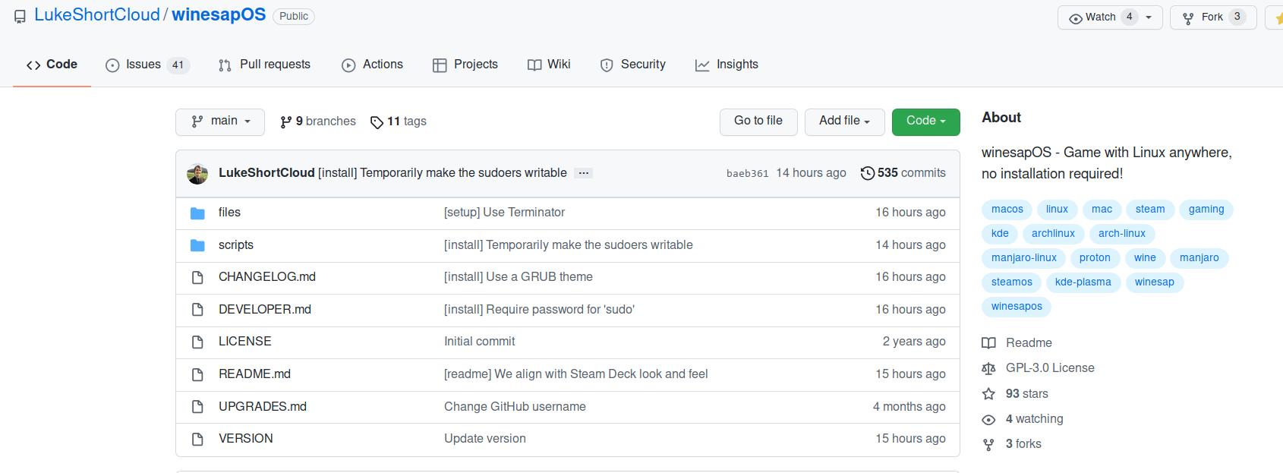Open the '[setup] Use Terminator' commit message
The width and height of the screenshot is (1283, 473).
[504, 213]
